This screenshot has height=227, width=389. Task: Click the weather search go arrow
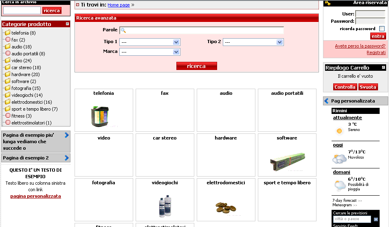(x=376, y=219)
